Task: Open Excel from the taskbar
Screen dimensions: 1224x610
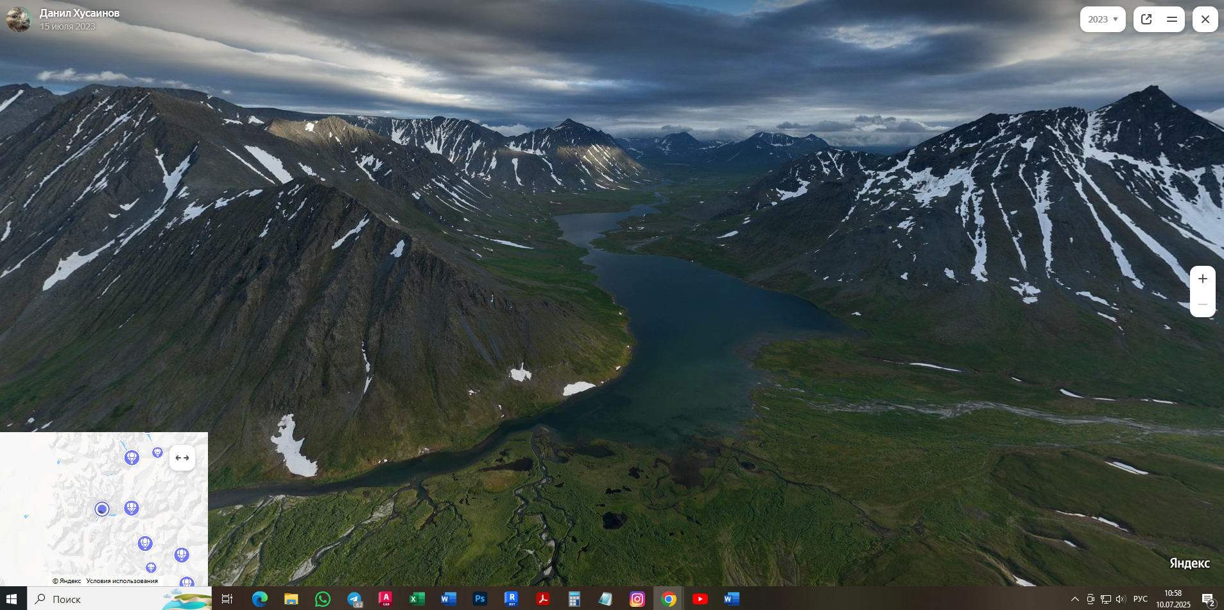Action: tap(417, 599)
